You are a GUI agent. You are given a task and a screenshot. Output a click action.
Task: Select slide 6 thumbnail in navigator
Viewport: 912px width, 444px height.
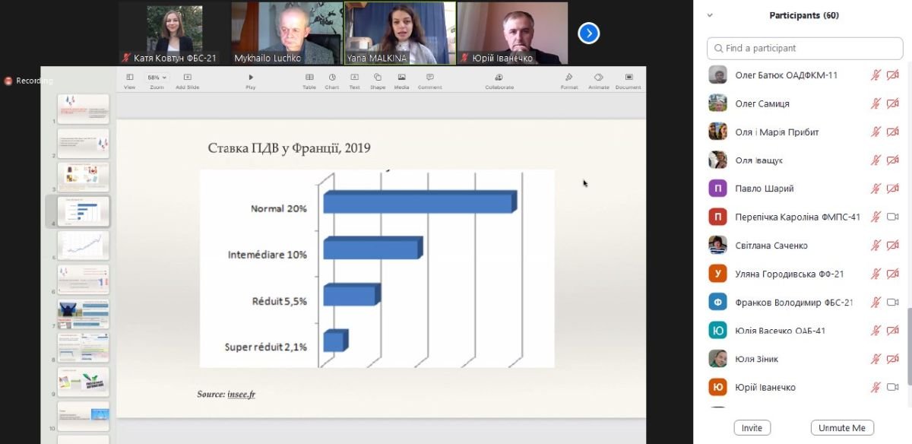point(84,279)
